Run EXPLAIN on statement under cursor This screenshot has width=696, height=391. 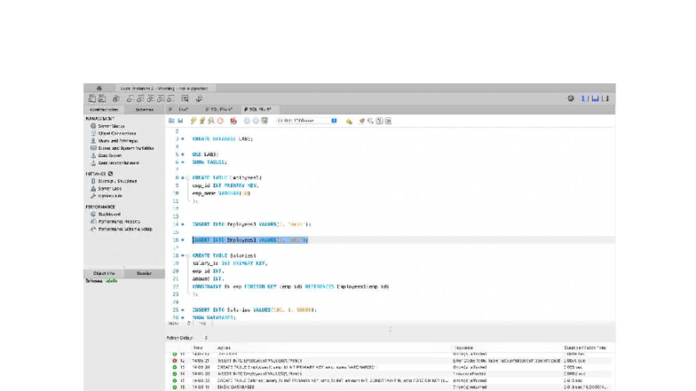[x=211, y=121]
